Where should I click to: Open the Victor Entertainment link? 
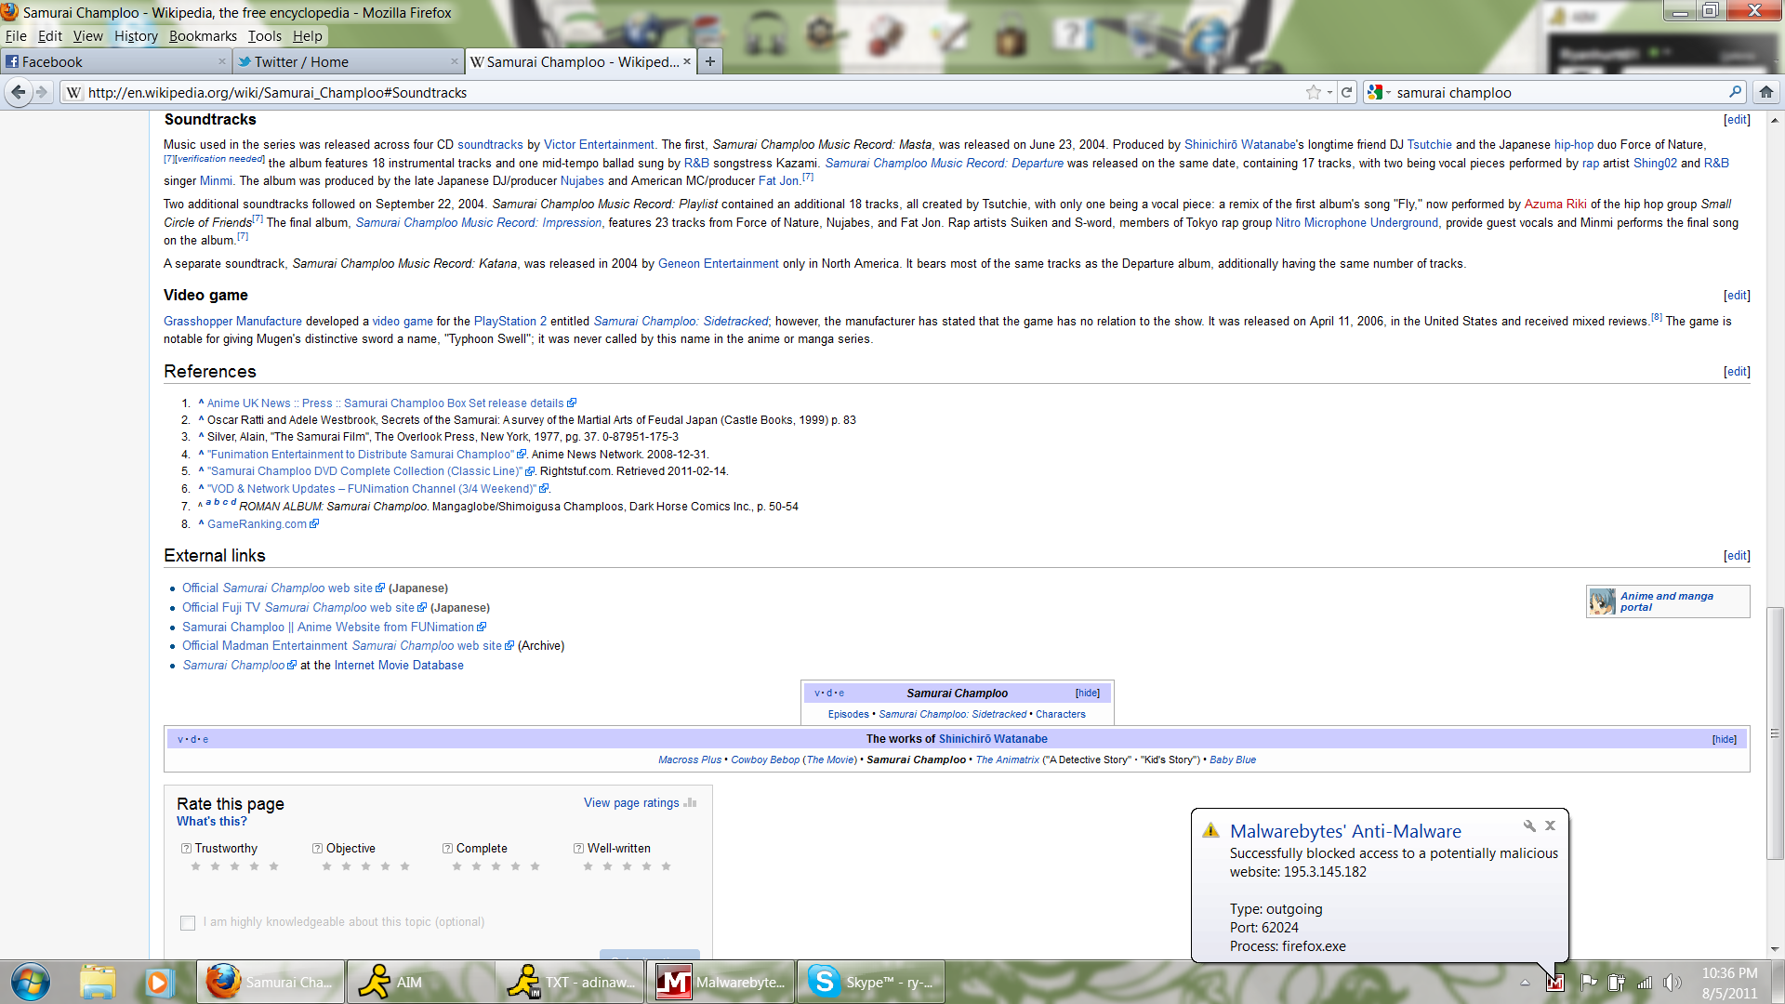coord(599,144)
